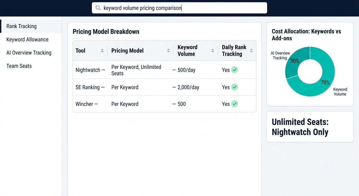This screenshot has height=196, width=359.
Task: Click the 2,000/day keyword volume value
Action: [x=188, y=87]
